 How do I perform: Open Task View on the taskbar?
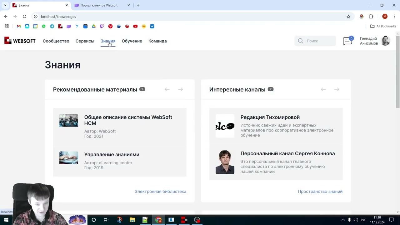(x=106, y=220)
